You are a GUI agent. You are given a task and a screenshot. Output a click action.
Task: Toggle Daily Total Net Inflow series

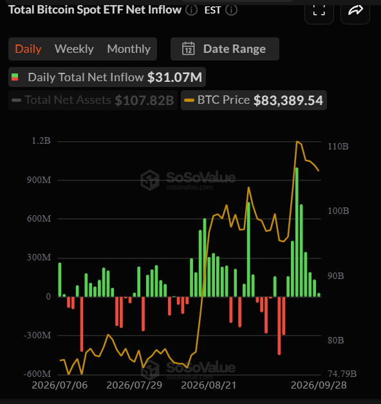[107, 77]
